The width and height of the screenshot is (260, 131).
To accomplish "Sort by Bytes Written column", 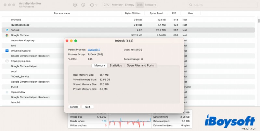I will click(133, 13).
